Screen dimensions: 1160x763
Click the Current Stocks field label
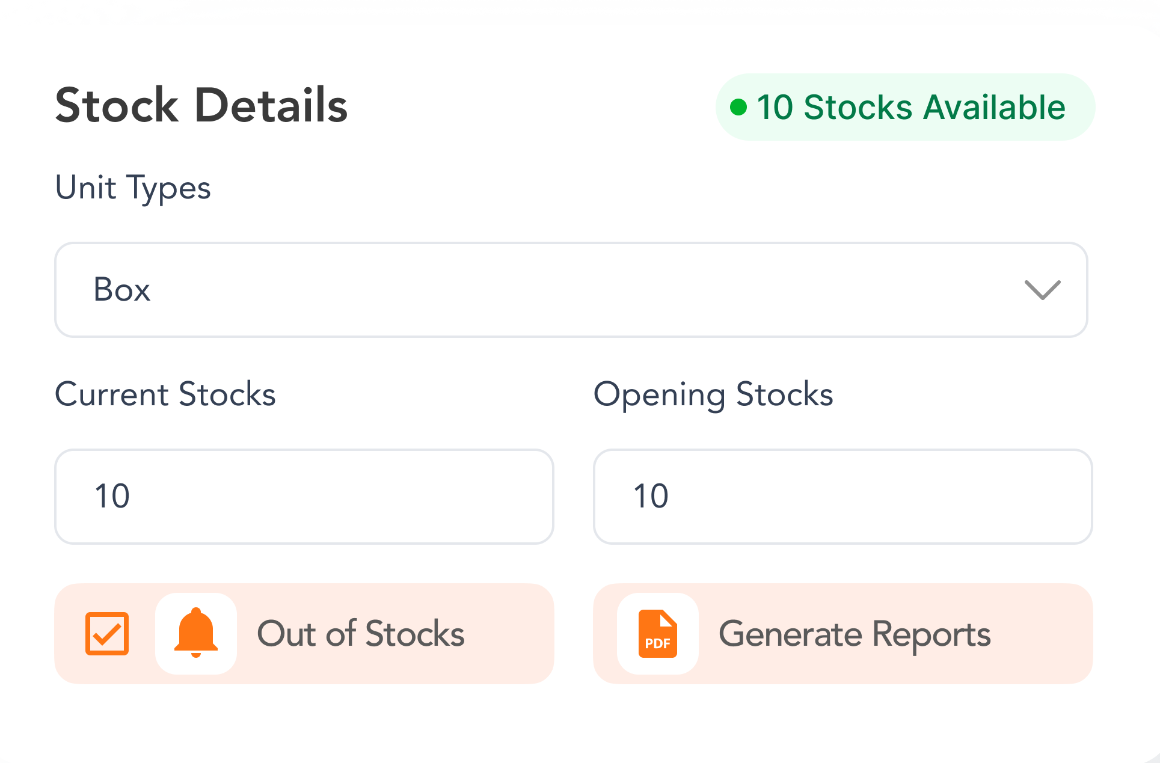[165, 394]
